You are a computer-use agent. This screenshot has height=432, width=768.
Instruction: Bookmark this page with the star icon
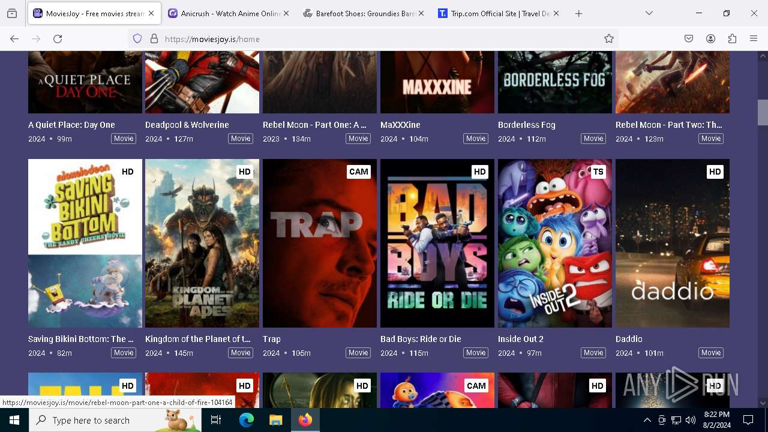point(609,38)
